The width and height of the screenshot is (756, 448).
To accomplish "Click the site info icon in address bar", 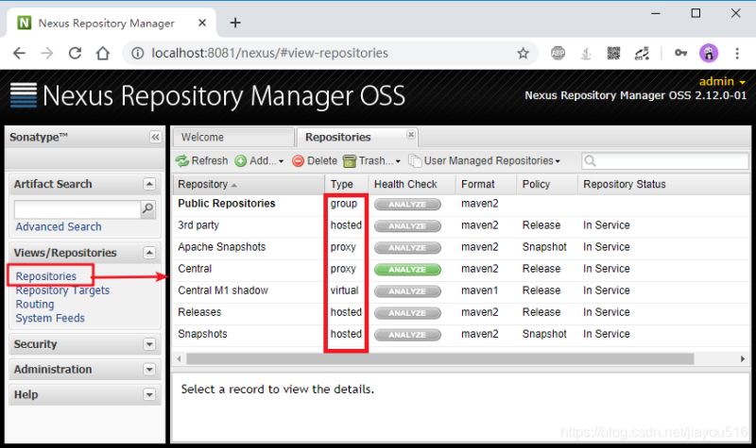I will [137, 53].
